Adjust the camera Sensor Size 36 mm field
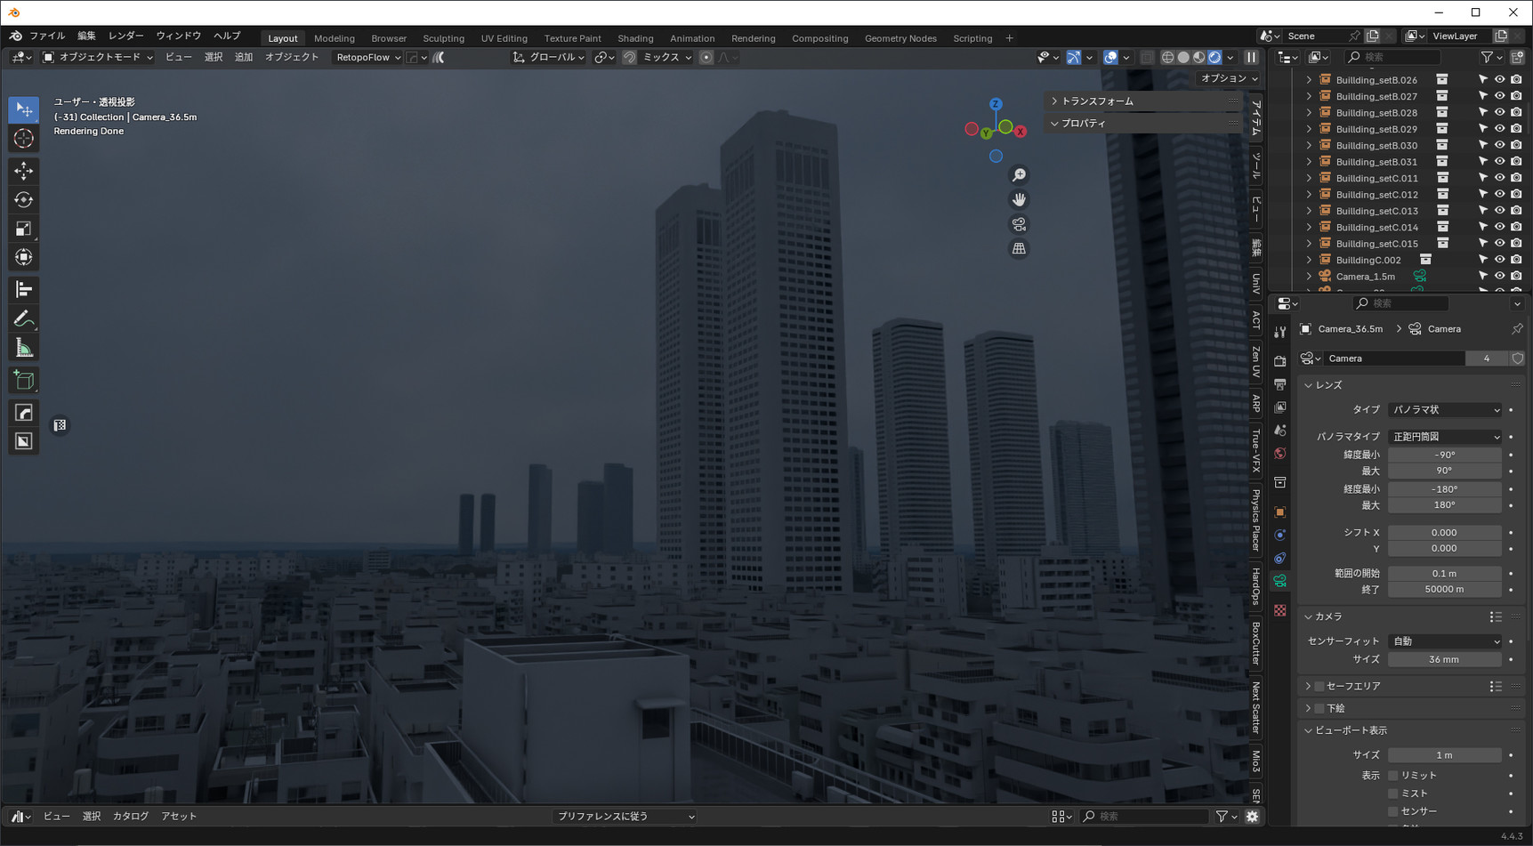The width and height of the screenshot is (1533, 846). tap(1445, 660)
